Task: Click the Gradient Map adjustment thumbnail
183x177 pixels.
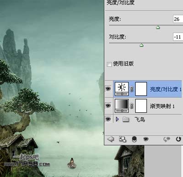Action: pos(122,106)
